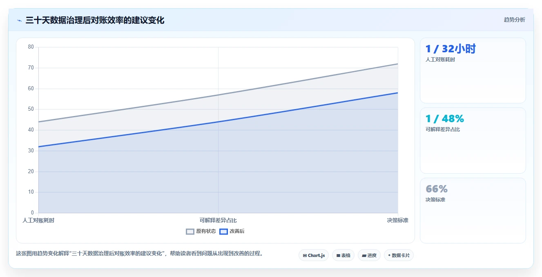Click the chart title 三十天数据治理后对账效率的建议变化
542x277 pixels.
[95, 20]
